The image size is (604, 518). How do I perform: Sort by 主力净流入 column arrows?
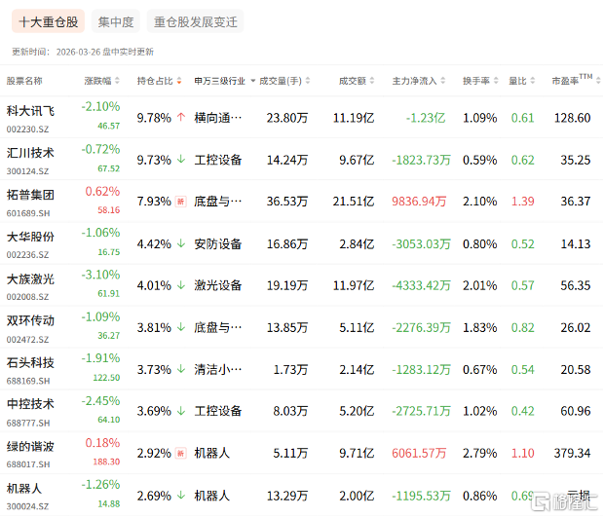(x=442, y=81)
